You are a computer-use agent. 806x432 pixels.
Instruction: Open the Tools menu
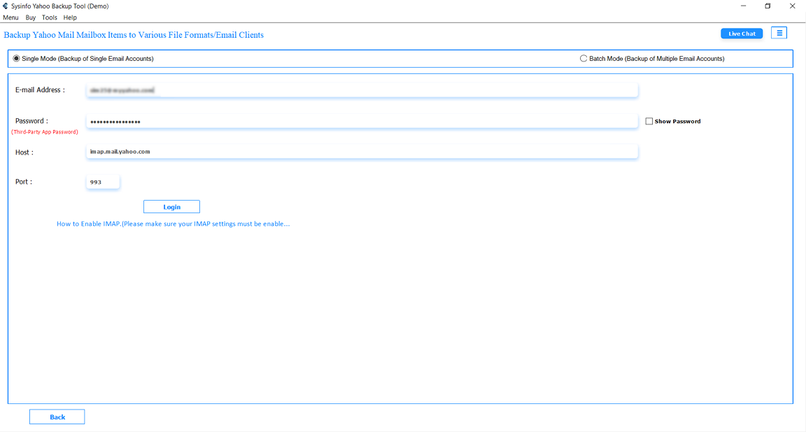pos(50,17)
